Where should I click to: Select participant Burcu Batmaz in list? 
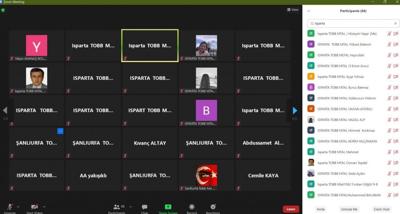tap(353, 87)
